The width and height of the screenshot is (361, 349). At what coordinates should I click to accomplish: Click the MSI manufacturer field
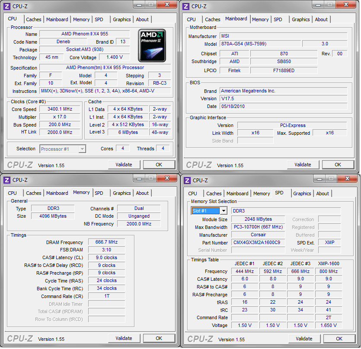tap(284, 36)
